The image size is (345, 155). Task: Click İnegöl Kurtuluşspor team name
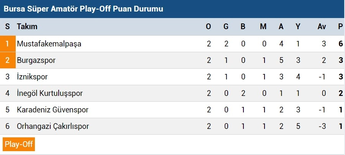[50, 93]
